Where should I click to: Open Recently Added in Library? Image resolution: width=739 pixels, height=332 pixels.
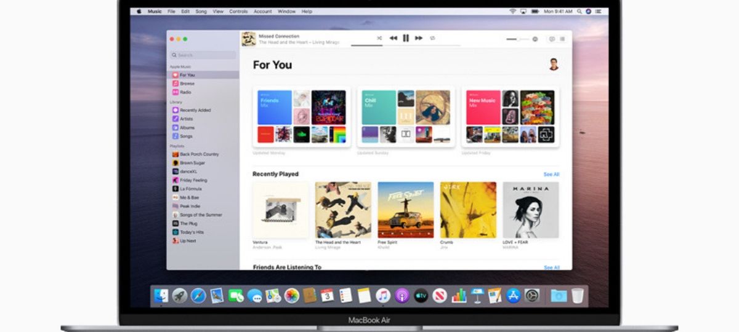coord(195,110)
